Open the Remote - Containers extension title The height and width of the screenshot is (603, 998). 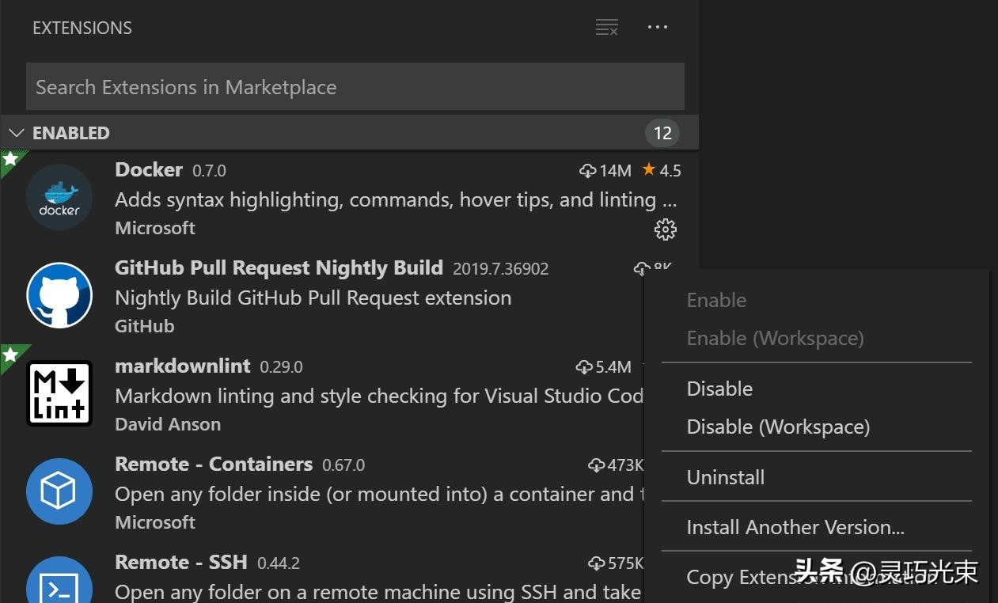pyautogui.click(x=214, y=465)
